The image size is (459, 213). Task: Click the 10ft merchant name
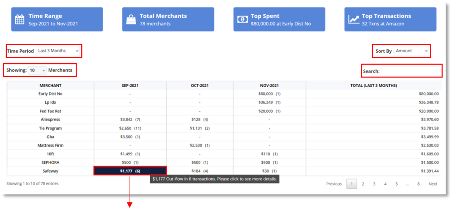[x=50, y=153]
